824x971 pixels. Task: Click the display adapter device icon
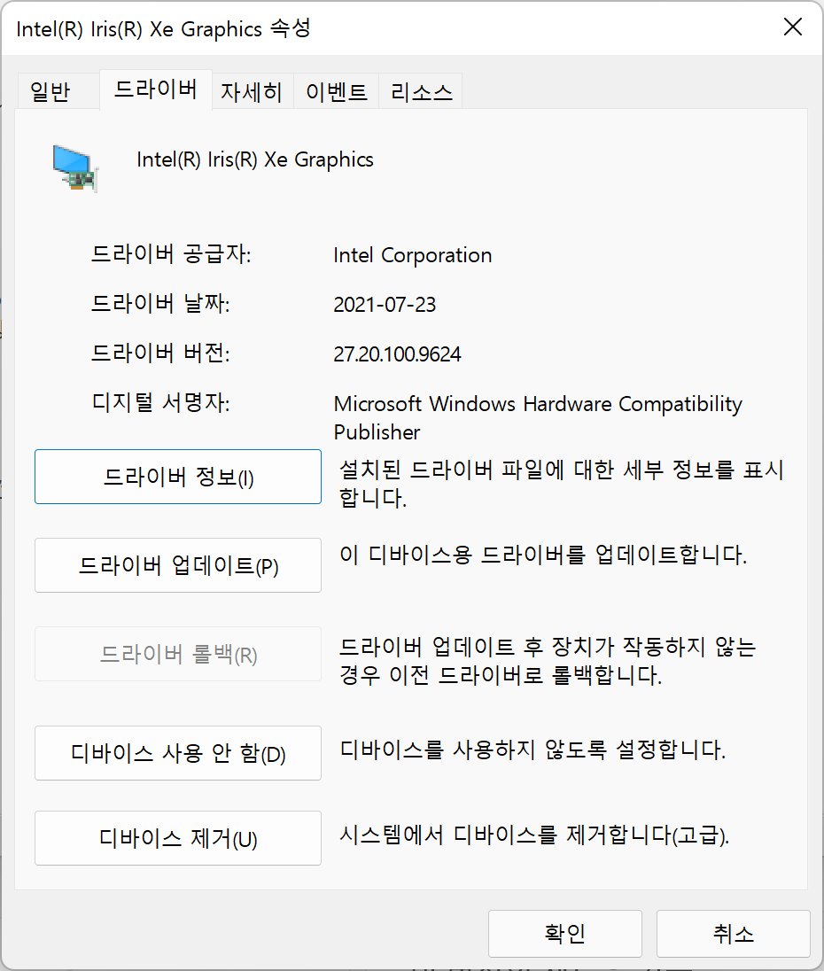tap(75, 167)
